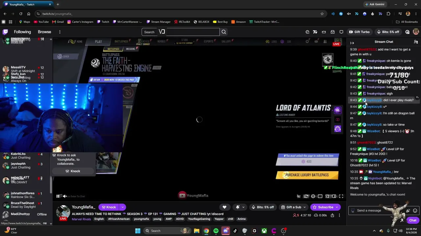Go to the Following tab
Image resolution: width=421 pixels, height=236 pixels.
click(x=22, y=32)
